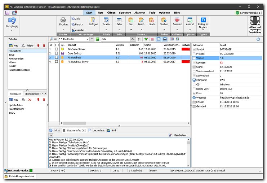
Task: Click the Suchen search icon in ribbon
Action: click(164, 20)
